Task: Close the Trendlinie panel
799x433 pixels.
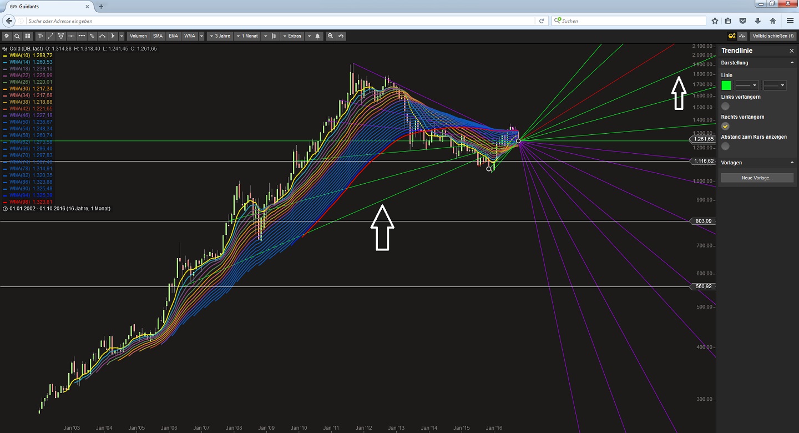Action: click(792, 51)
